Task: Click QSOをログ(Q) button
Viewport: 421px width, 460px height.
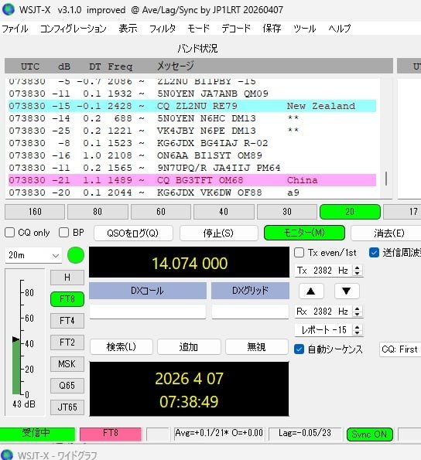Action: [133, 233]
